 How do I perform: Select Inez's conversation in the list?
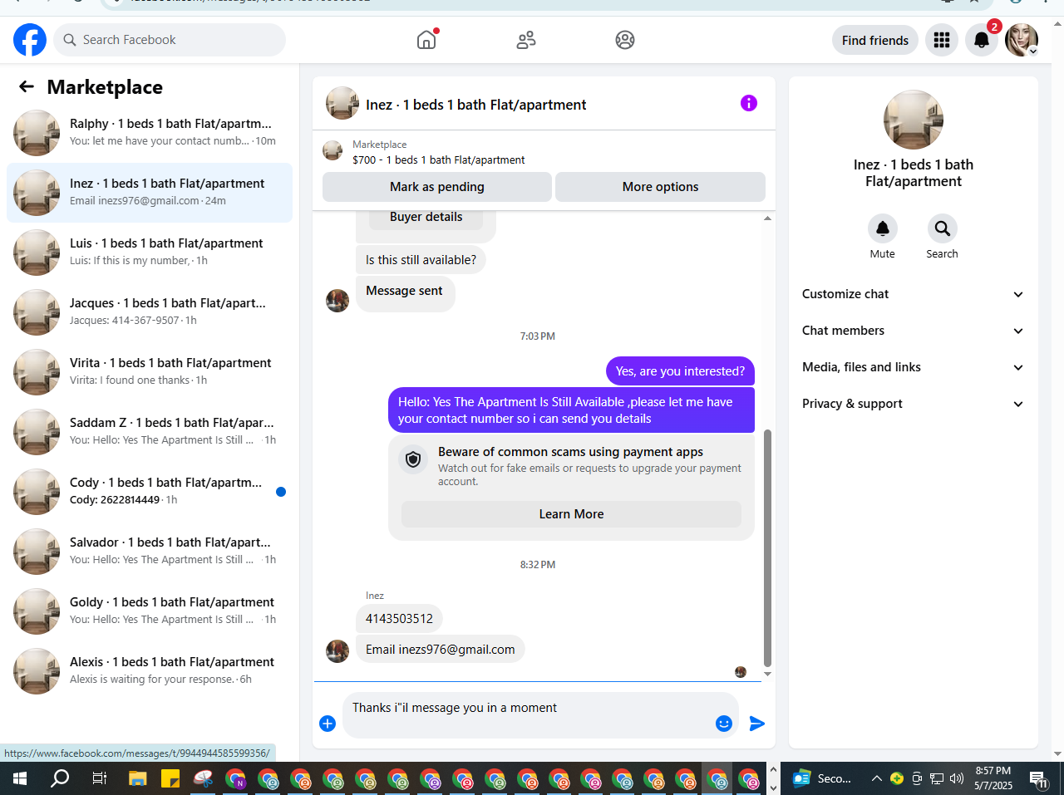tap(150, 193)
